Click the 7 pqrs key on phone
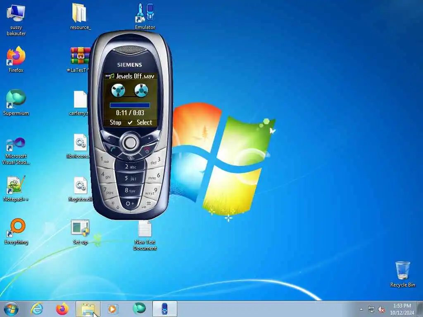 pyautogui.click(x=109, y=191)
